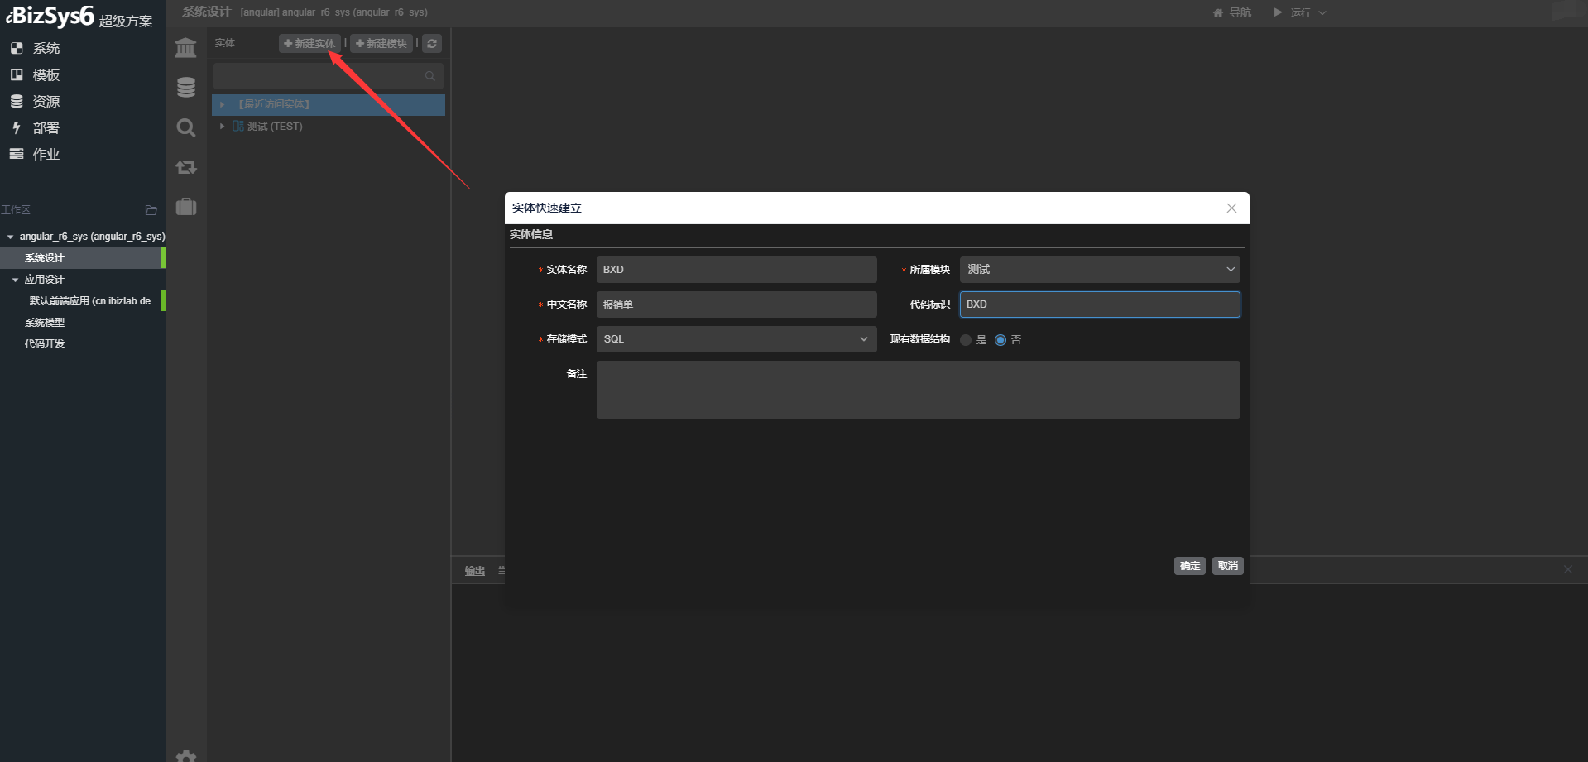This screenshot has height=762, width=1588.
Task: Open the database stack icon in toolbar
Action: (x=186, y=87)
